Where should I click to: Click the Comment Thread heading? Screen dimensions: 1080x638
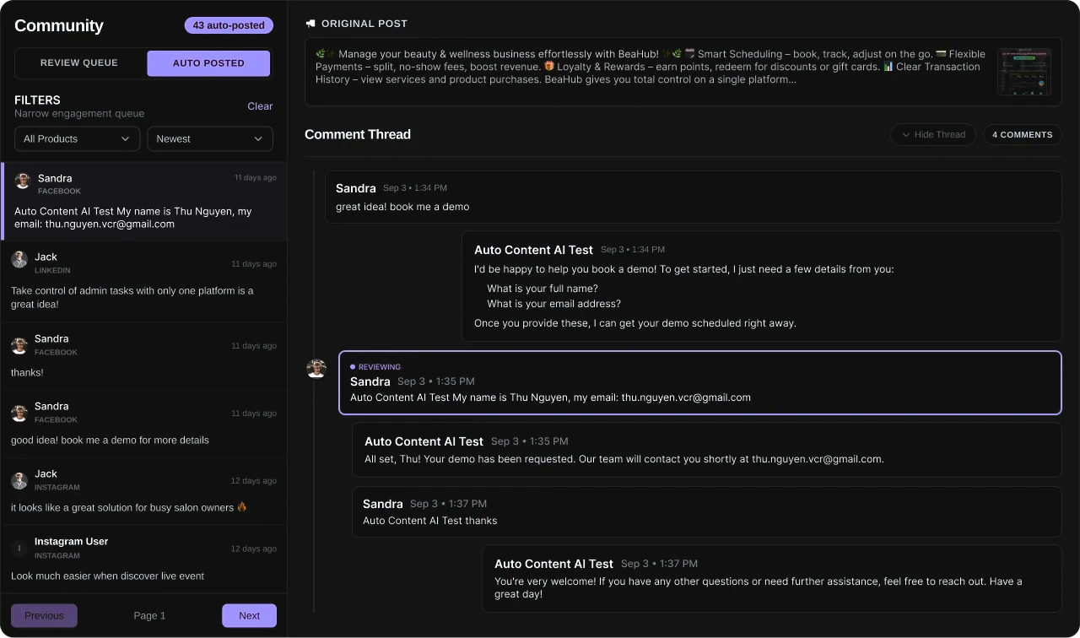coord(358,134)
